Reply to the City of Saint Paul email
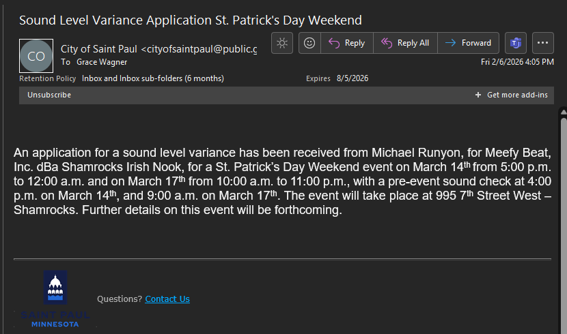 pos(346,43)
